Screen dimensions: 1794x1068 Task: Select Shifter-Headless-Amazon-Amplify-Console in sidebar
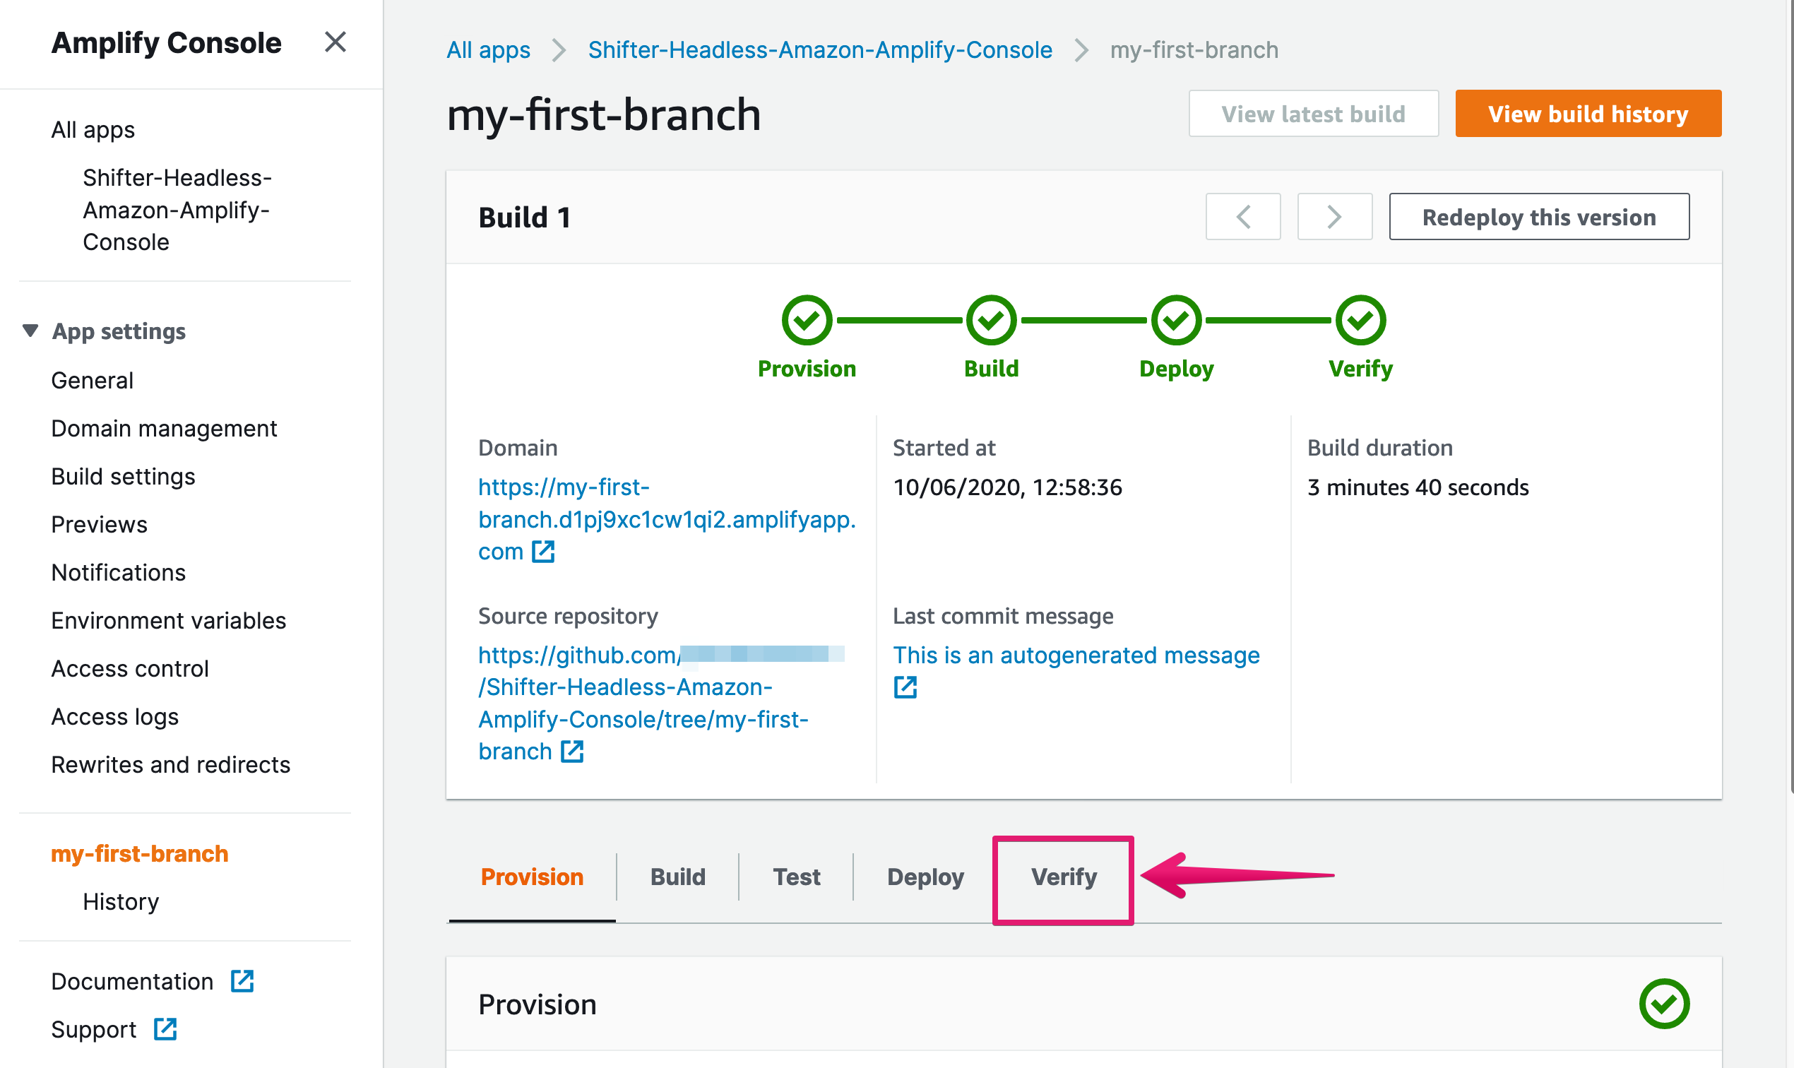point(177,210)
